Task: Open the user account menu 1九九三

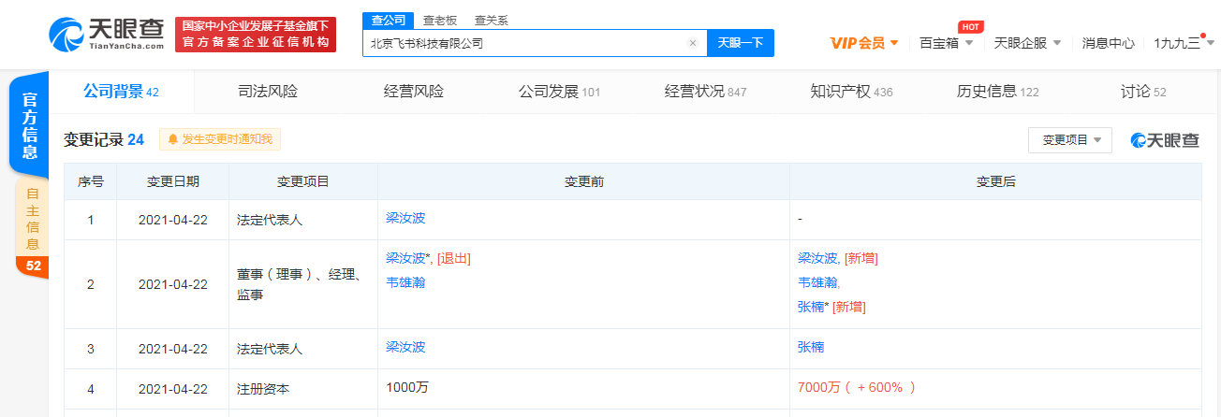Action: (1182, 43)
